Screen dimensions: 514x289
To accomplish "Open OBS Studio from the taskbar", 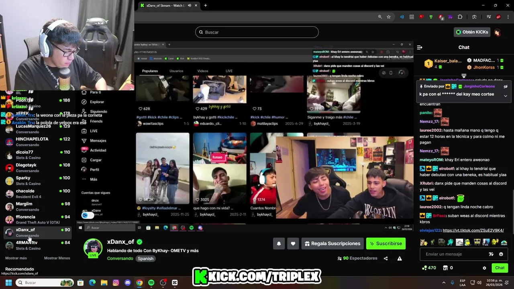I will [x=163, y=283].
